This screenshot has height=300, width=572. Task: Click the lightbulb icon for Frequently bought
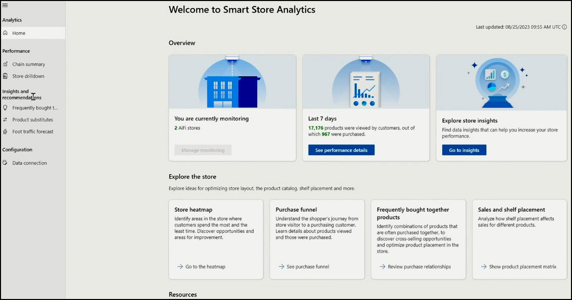(5, 108)
